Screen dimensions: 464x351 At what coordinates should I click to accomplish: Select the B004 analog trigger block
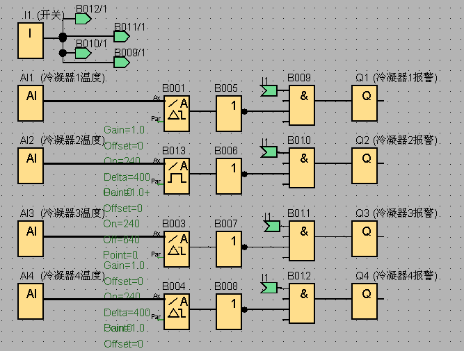point(177,311)
